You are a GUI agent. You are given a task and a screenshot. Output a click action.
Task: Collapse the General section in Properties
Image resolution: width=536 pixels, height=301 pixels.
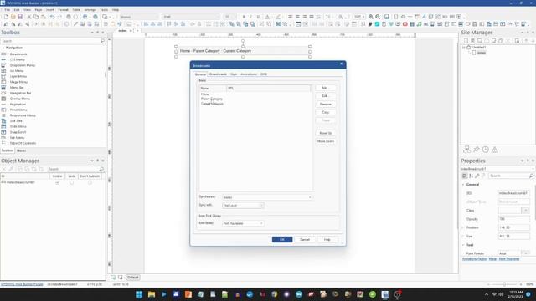463,184
